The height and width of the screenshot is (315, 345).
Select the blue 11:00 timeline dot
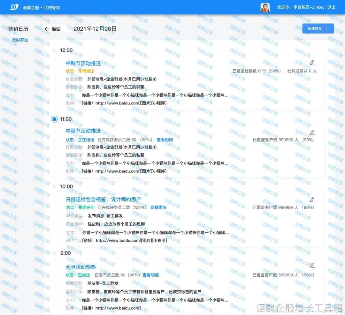pyautogui.click(x=54, y=119)
